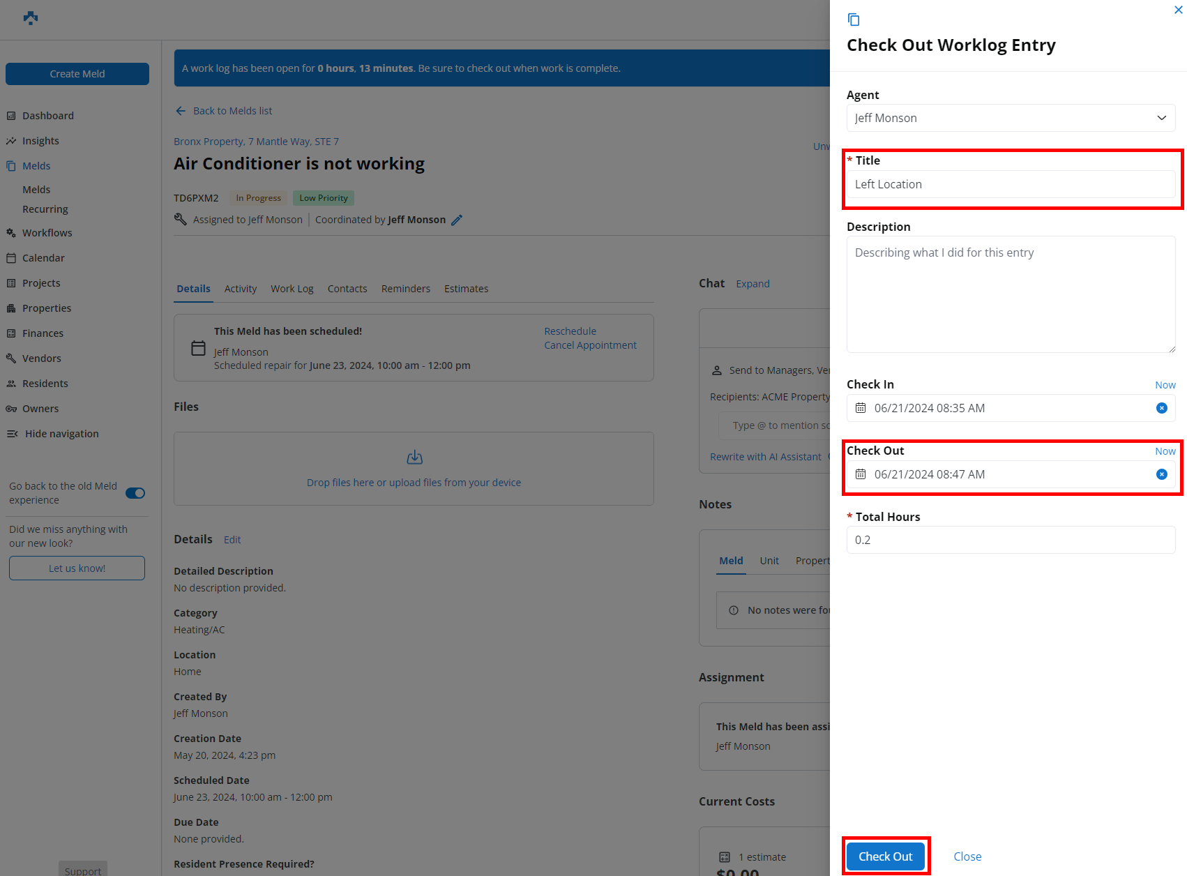
Task: Click the calendar icon in Check In field
Action: tap(861, 408)
